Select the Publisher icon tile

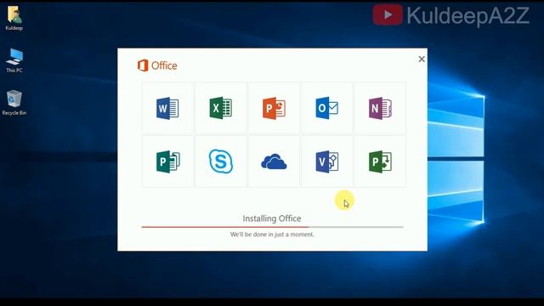coord(167,161)
